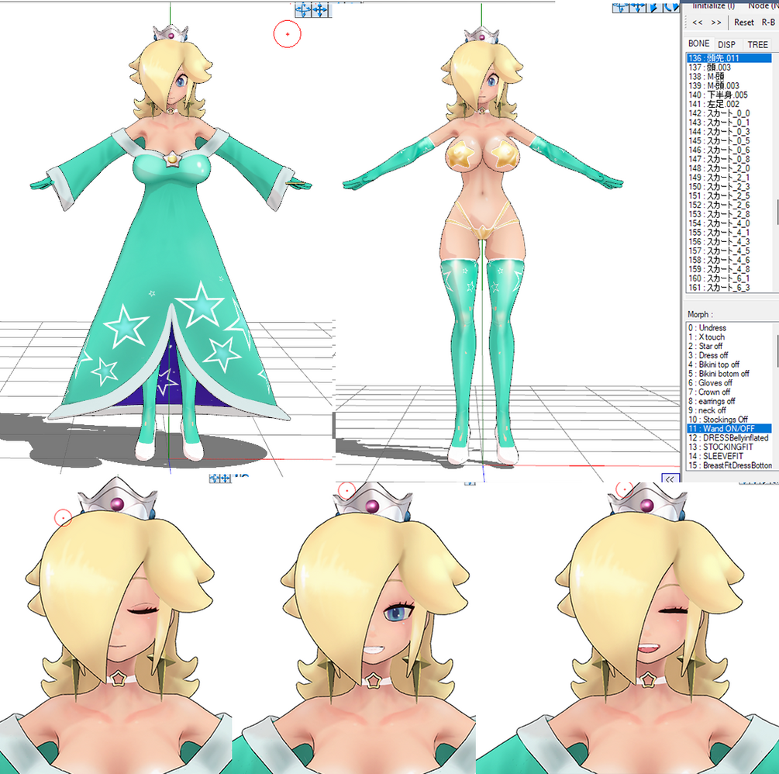
Task: Select the Bikini top off morph
Action: (x=729, y=365)
